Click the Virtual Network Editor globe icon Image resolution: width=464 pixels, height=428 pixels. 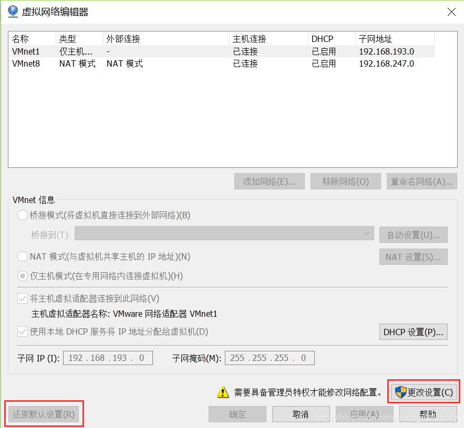(13, 12)
